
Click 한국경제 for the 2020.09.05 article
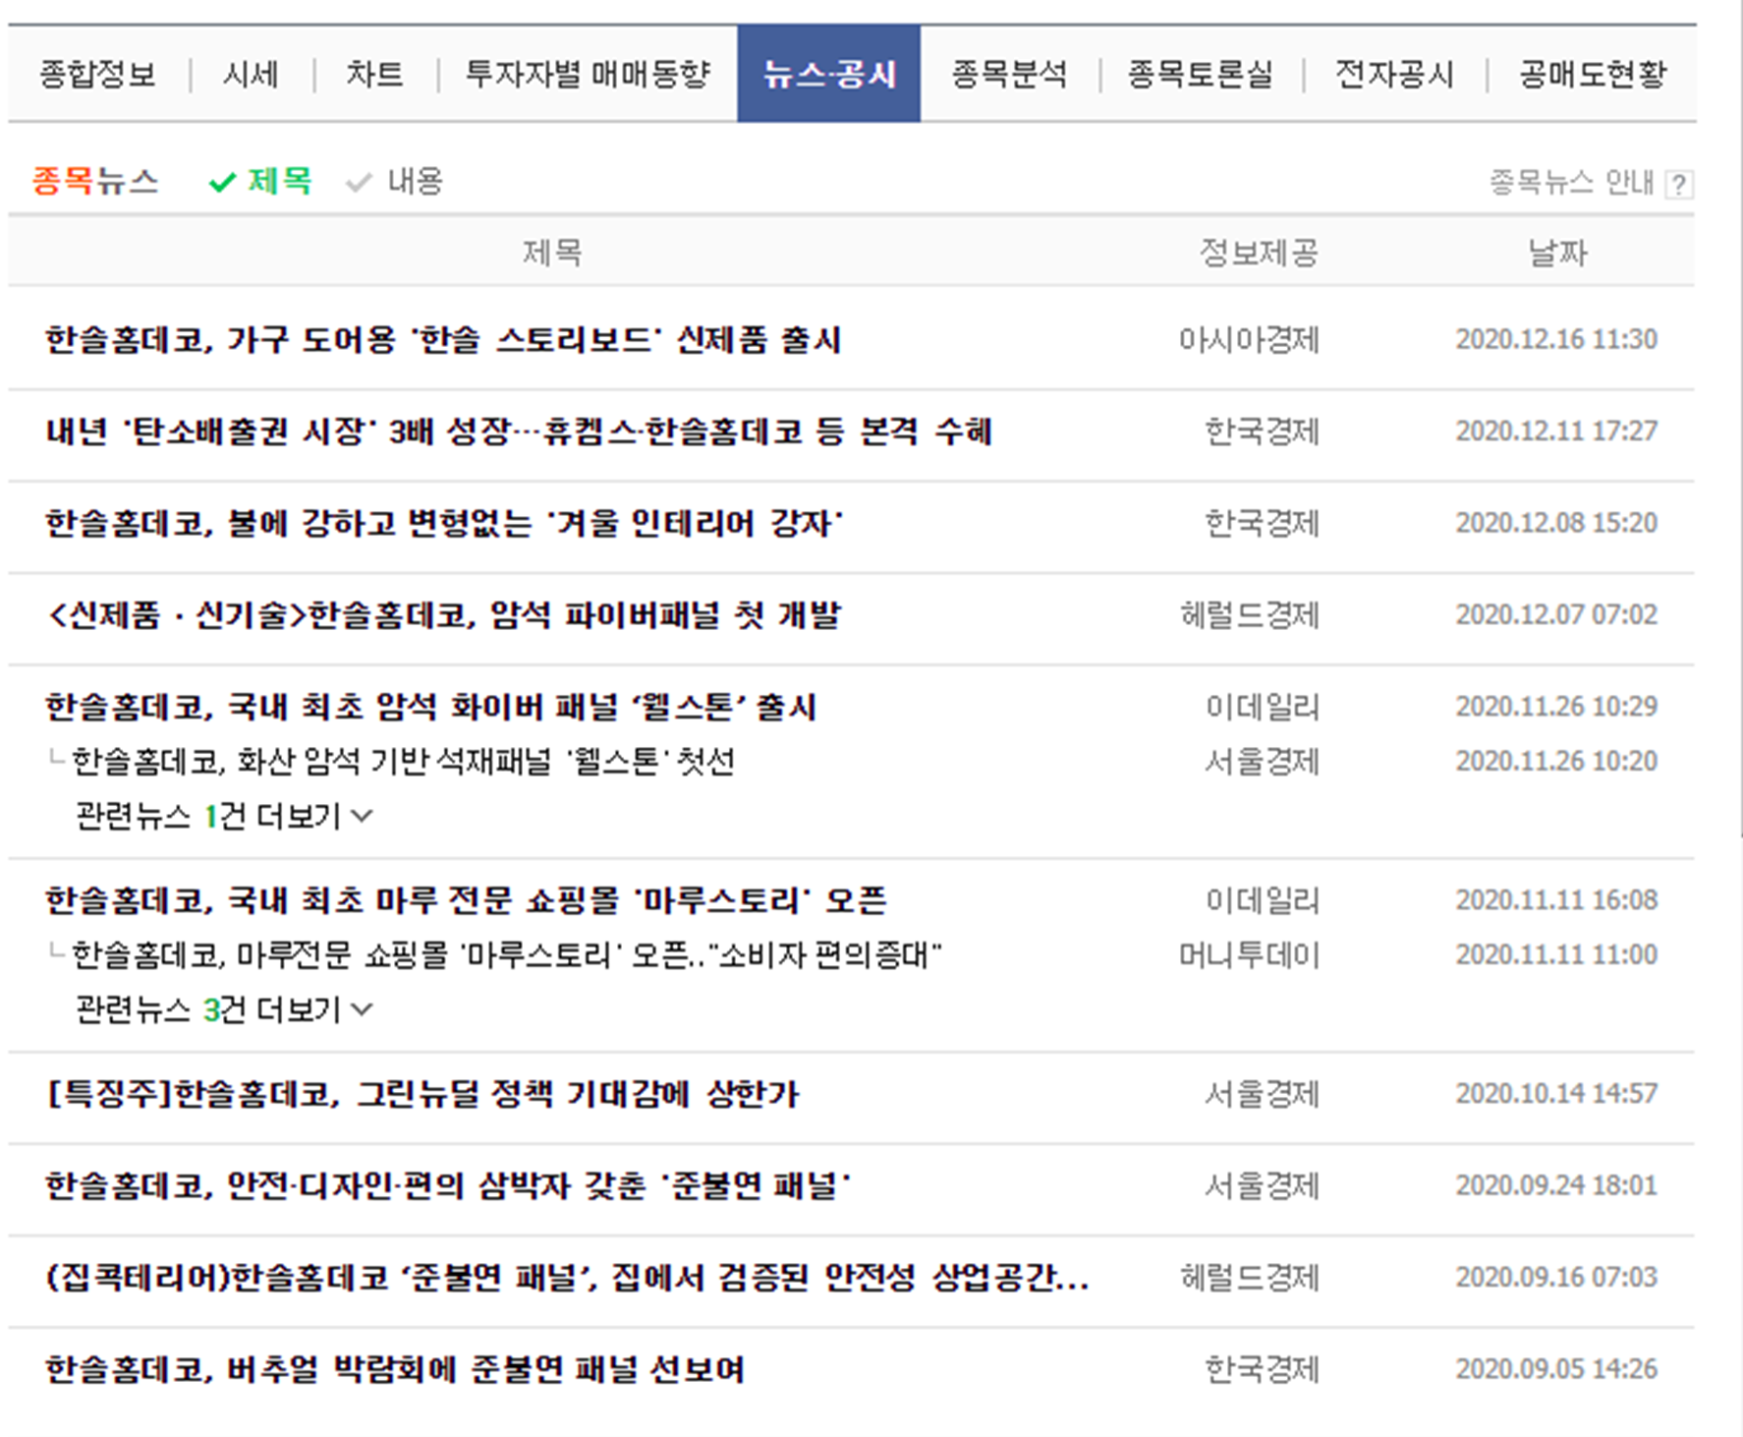pos(1263,1369)
